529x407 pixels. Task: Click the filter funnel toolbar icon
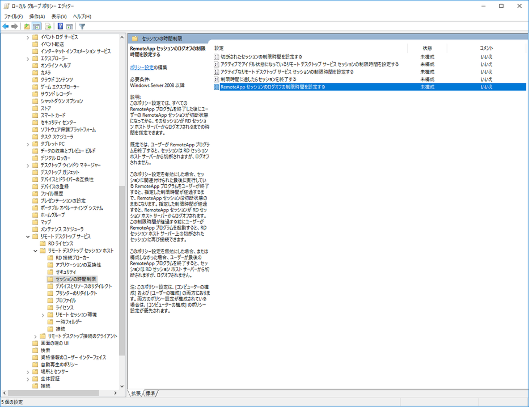click(82, 26)
